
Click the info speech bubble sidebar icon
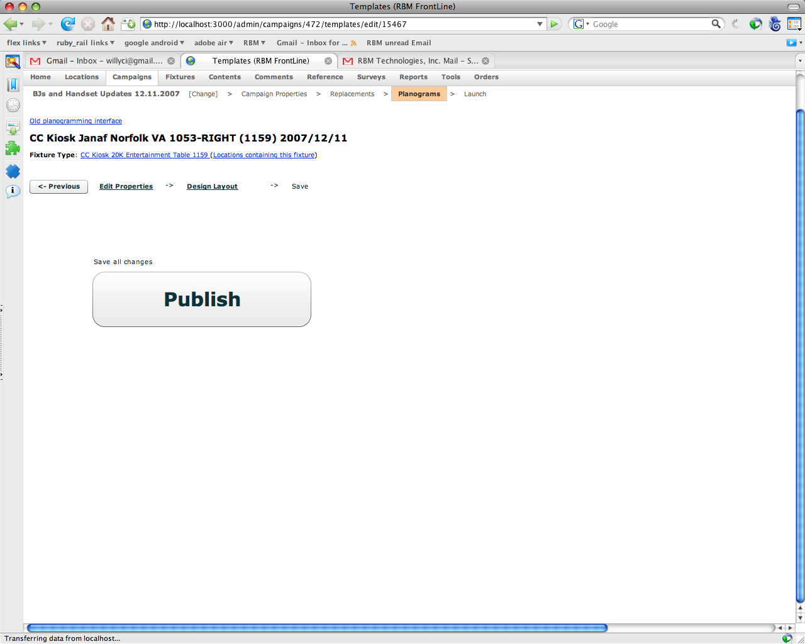pos(13,192)
